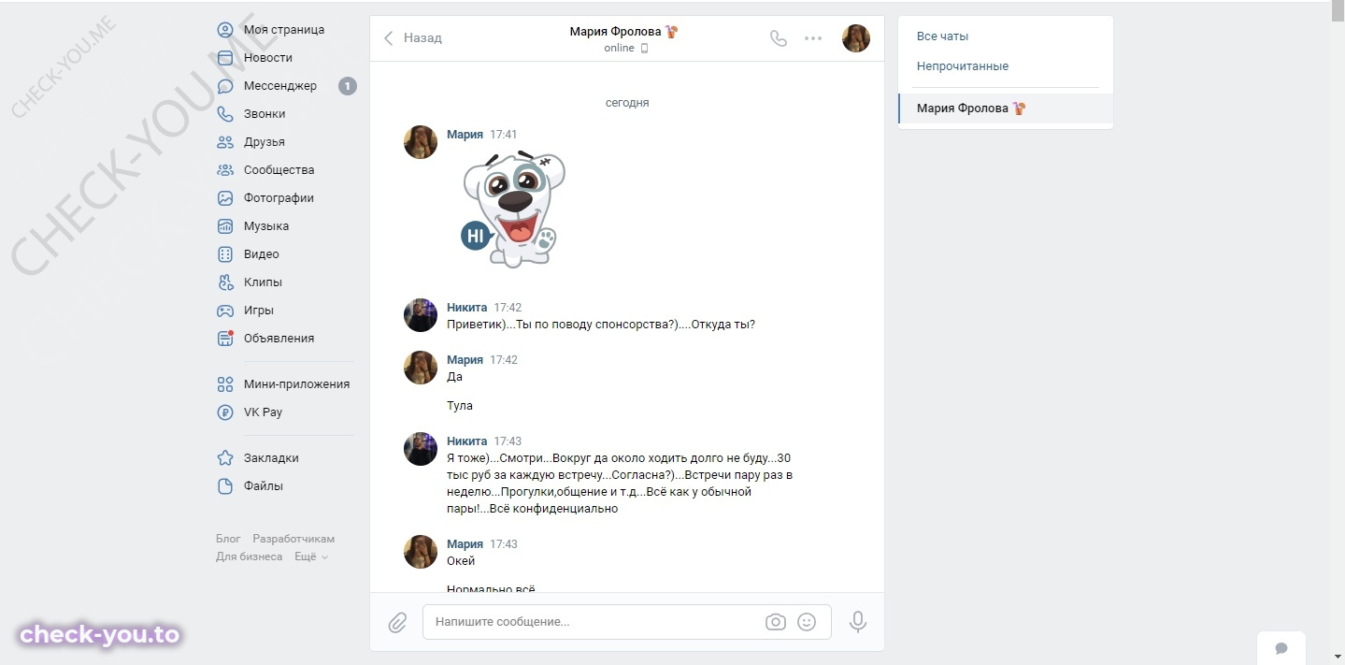Open the Блог footer link
This screenshot has height=665, width=1345.
click(228, 539)
